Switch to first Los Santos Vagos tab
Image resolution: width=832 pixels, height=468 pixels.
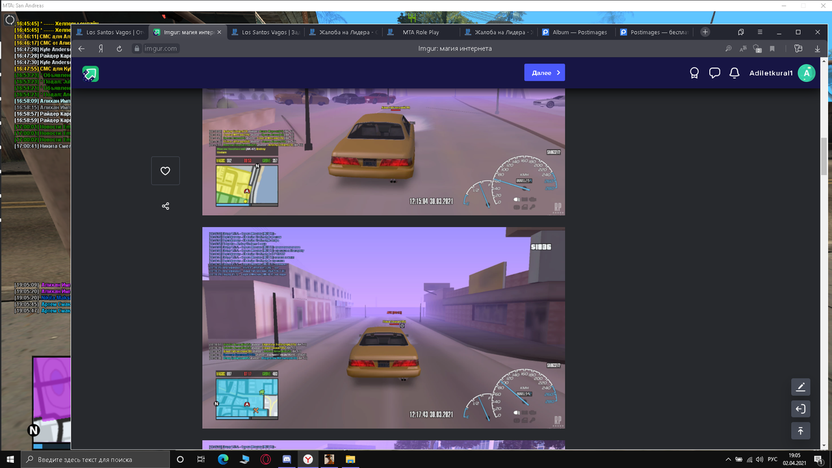tap(109, 32)
